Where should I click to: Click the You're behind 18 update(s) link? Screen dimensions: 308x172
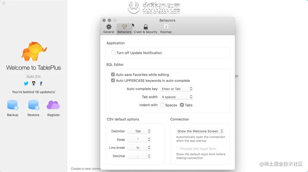pyautogui.click(x=34, y=92)
